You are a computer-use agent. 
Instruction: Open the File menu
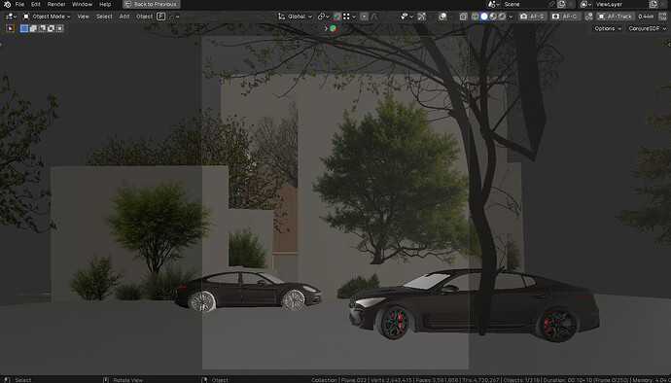coord(19,4)
